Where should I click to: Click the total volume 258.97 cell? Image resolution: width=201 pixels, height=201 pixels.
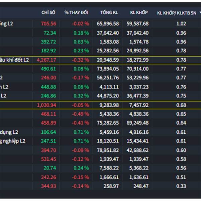click(112, 186)
